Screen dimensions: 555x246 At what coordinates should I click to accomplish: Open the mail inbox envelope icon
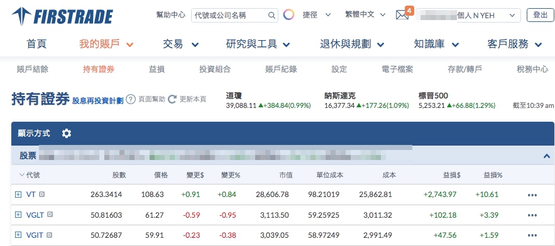click(x=402, y=15)
